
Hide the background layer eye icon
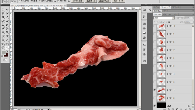coord(154,106)
